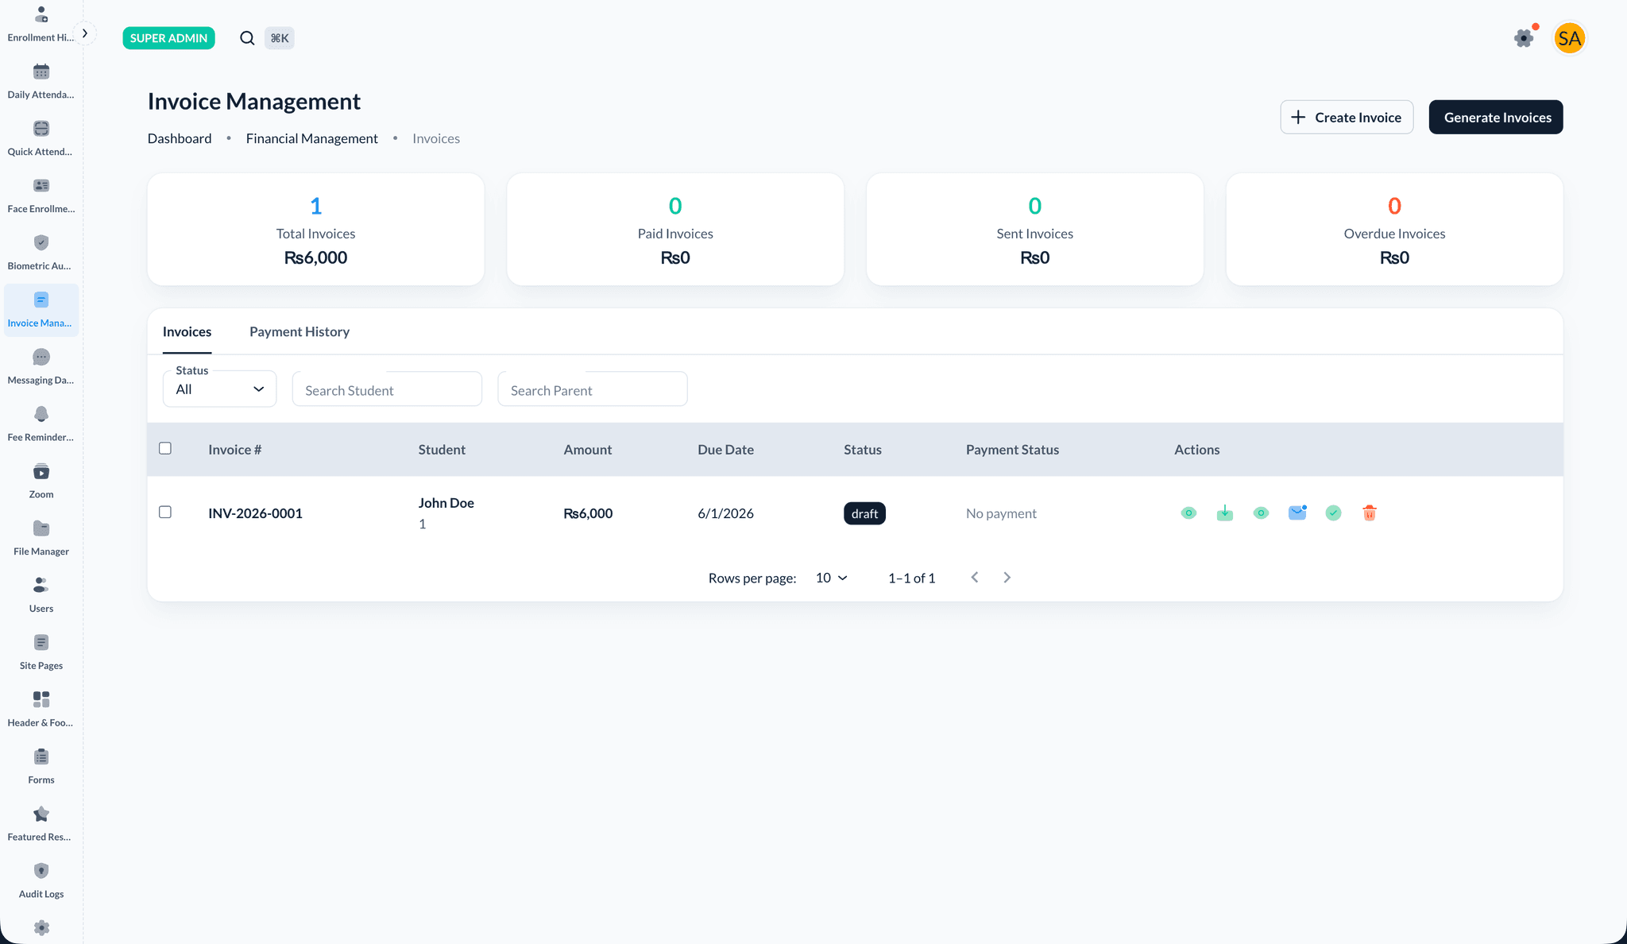Select Invoice Management sidebar item

point(41,310)
